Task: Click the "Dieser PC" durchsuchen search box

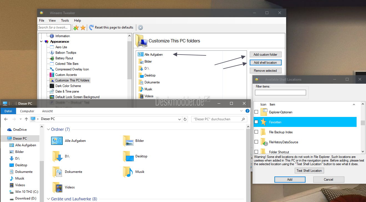Action: click(219, 119)
